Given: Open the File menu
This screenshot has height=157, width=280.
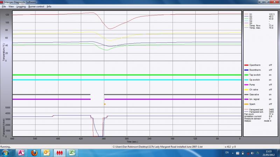Looking at the screenshot, I should click(4, 6).
